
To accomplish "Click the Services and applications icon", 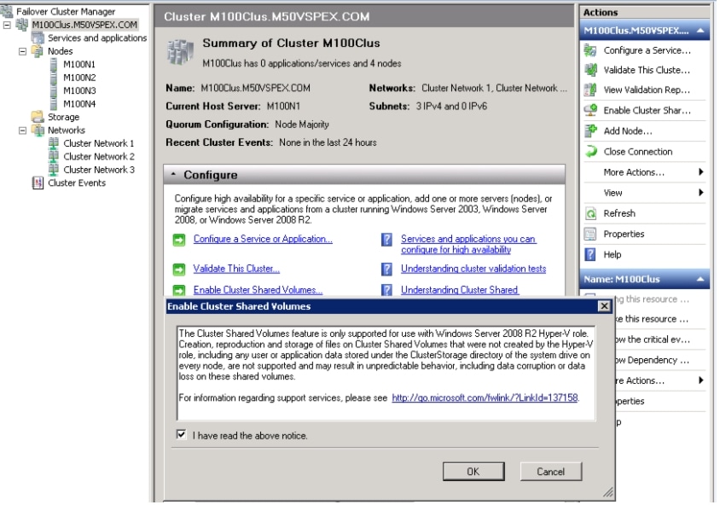I will (x=38, y=38).
